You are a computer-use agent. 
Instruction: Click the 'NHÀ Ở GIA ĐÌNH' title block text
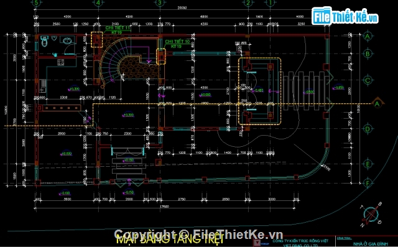tap(371, 245)
